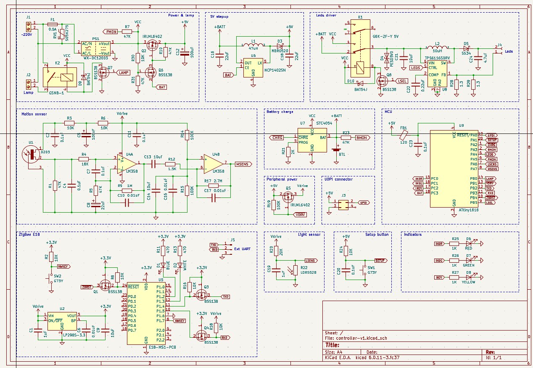
Task: Select the K1 G6K-2F-Y relay symbol
Action: point(360,48)
